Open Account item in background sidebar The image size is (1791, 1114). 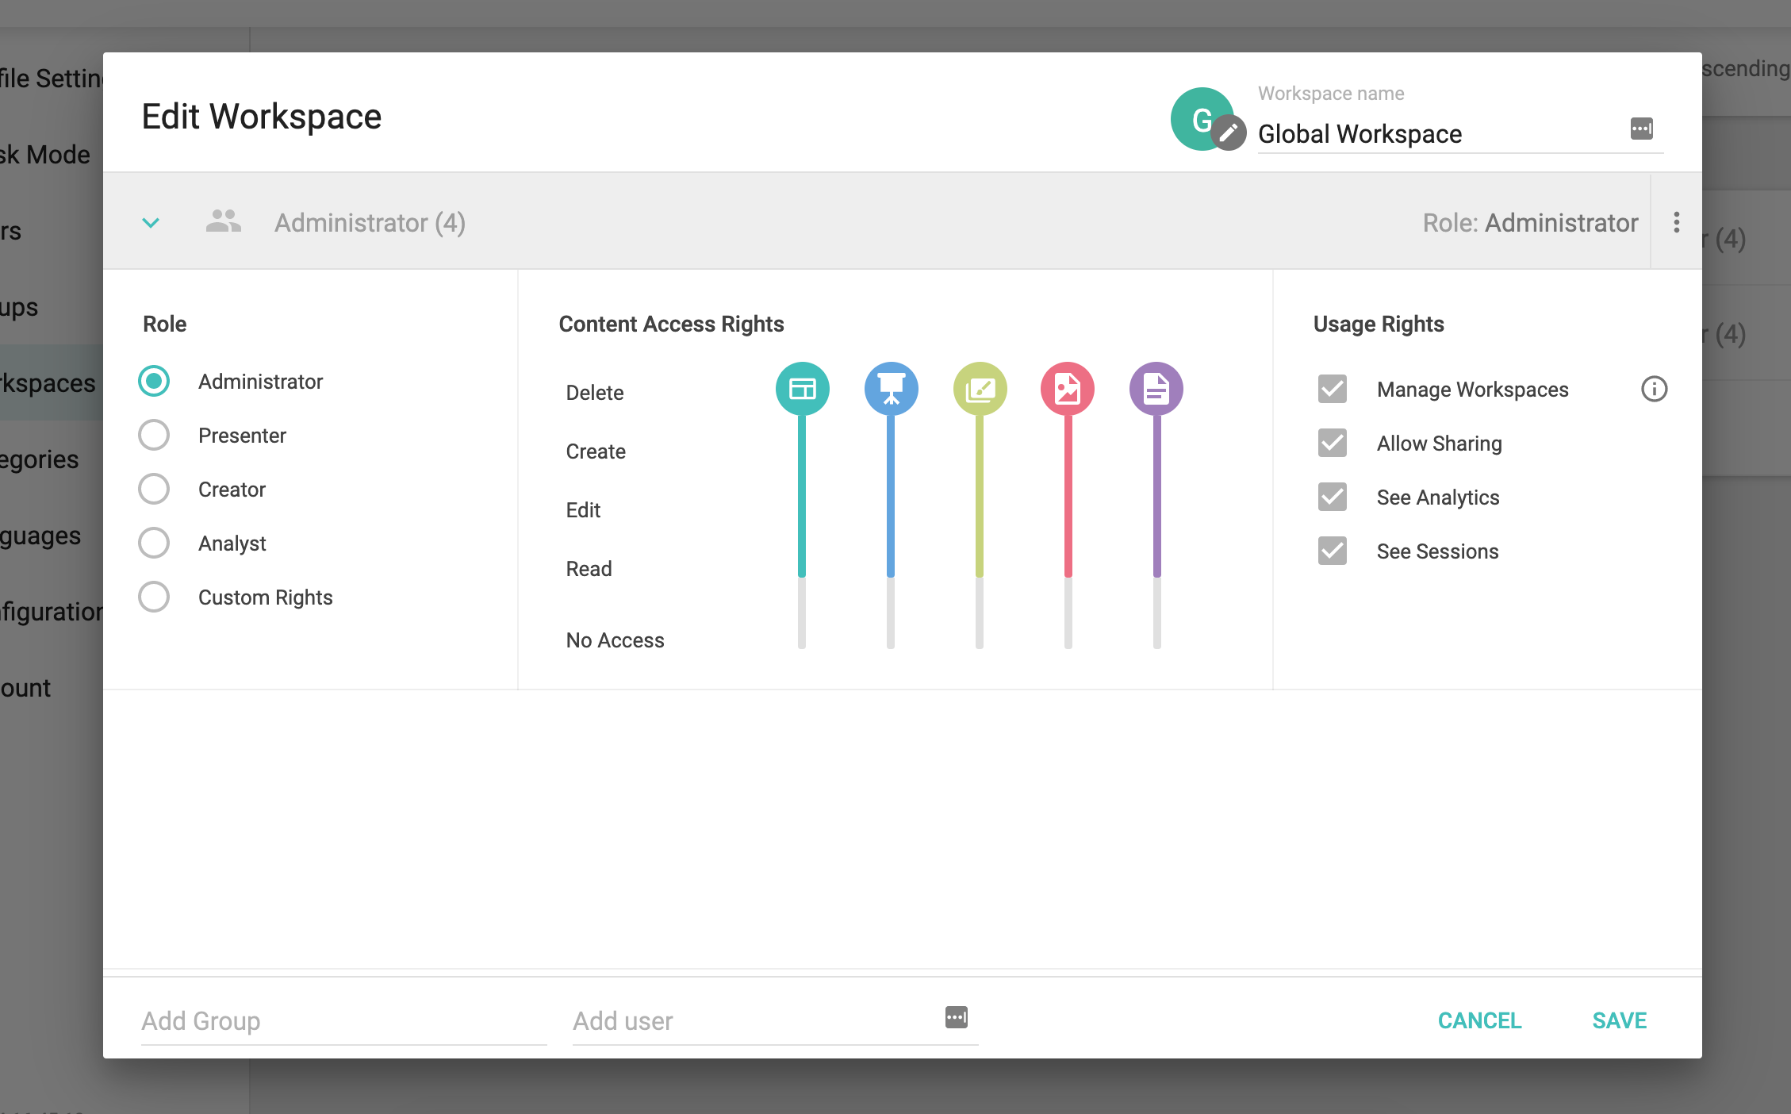point(51,687)
